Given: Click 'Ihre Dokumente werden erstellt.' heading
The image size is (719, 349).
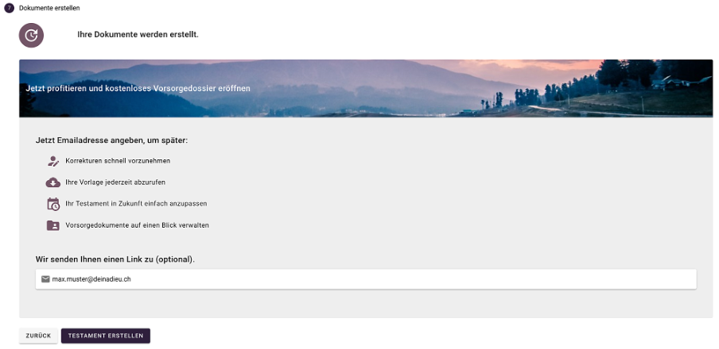Looking at the screenshot, I should [x=138, y=35].
